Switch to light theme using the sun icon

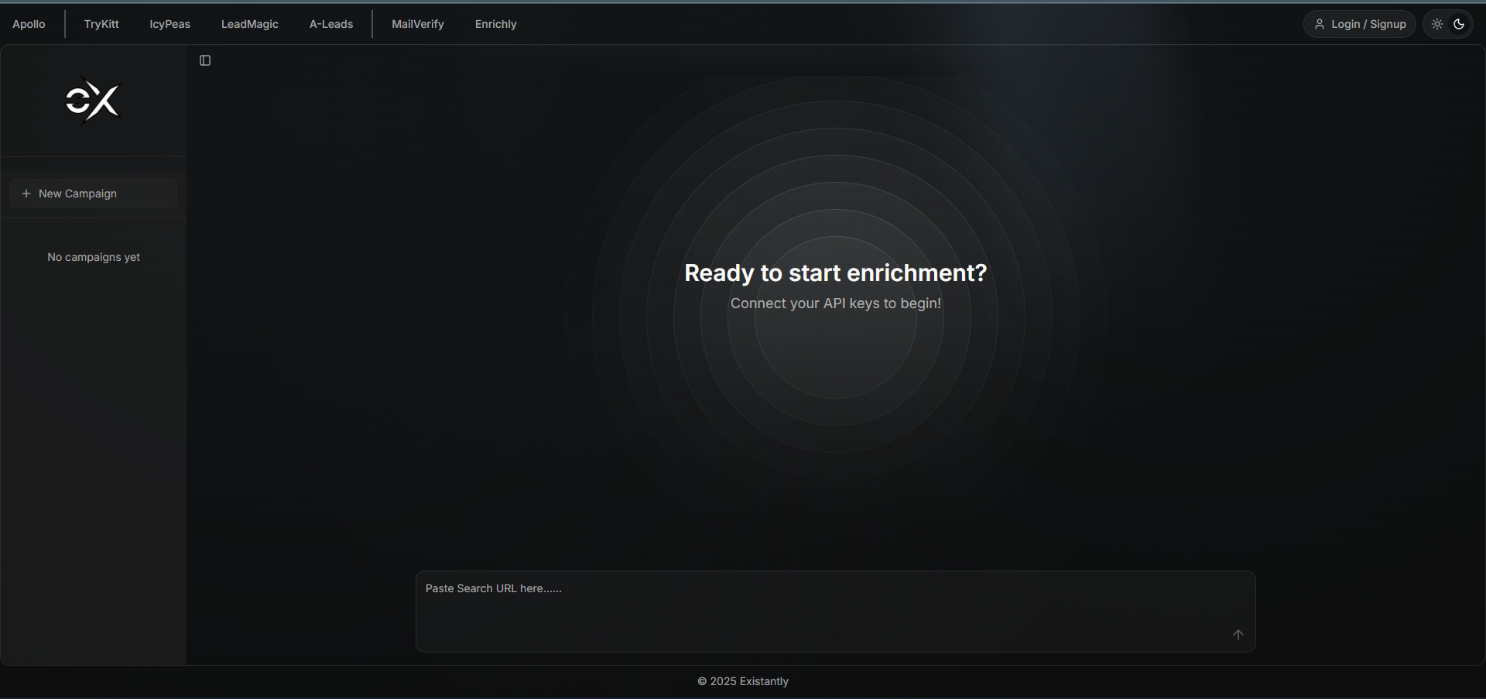(x=1437, y=24)
